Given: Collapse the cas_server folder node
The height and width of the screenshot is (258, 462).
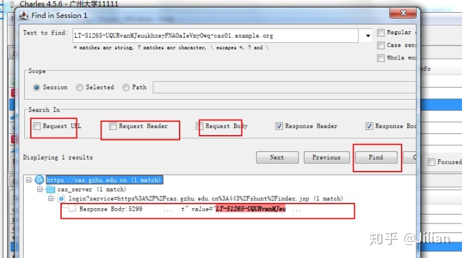Looking at the screenshot, I should [40, 189].
